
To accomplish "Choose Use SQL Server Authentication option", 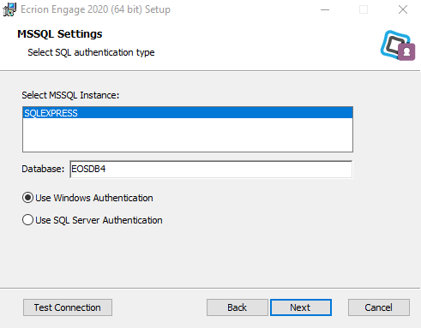I will tap(93, 220).
